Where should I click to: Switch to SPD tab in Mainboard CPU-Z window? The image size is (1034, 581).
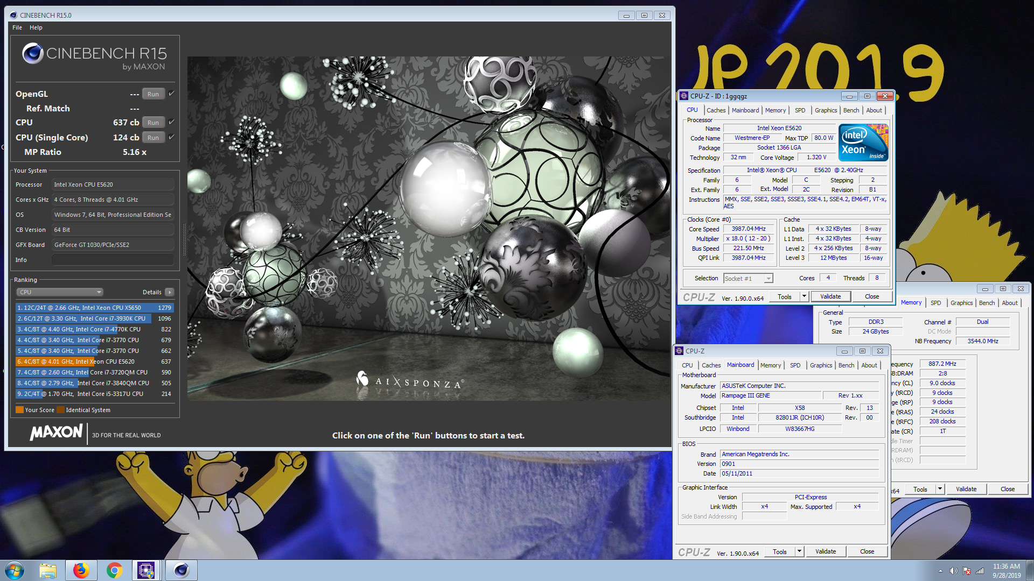coord(795,365)
